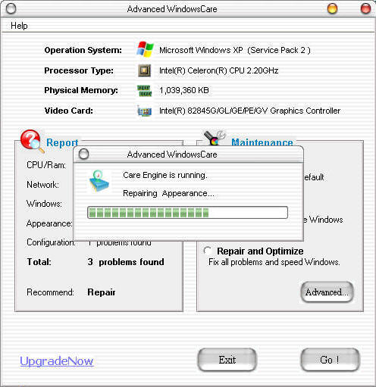Screen dimensions: 376x387
Task: Click the Windows XP logo icon
Action: (145, 49)
